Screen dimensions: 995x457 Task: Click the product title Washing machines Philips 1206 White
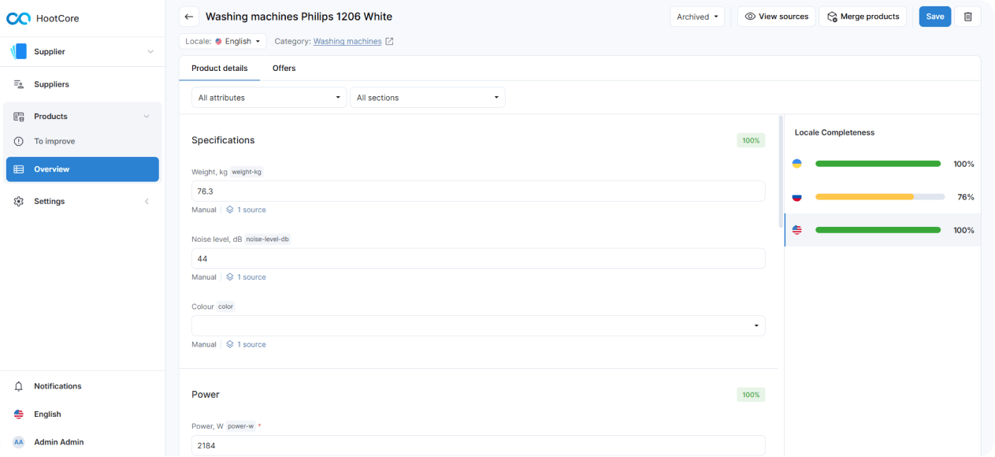click(x=299, y=17)
